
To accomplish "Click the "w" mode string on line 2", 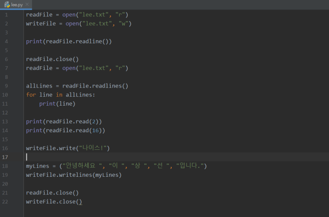I will point(124,24).
